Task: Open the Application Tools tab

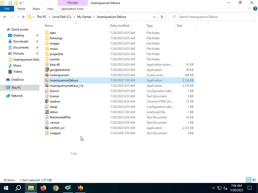Action: pos(72,9)
